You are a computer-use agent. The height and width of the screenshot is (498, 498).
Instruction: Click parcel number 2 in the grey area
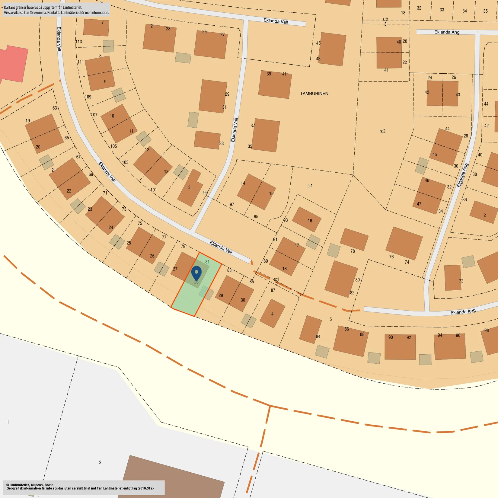[x=100, y=462]
